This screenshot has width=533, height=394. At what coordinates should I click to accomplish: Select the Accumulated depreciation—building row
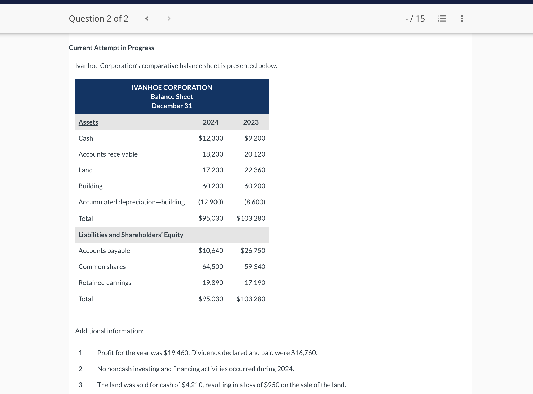click(132, 202)
